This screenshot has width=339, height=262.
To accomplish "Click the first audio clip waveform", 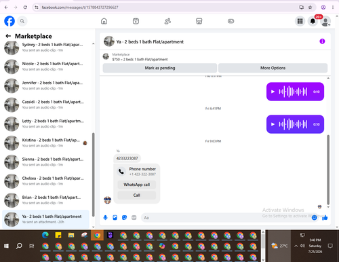I will 293,92.
